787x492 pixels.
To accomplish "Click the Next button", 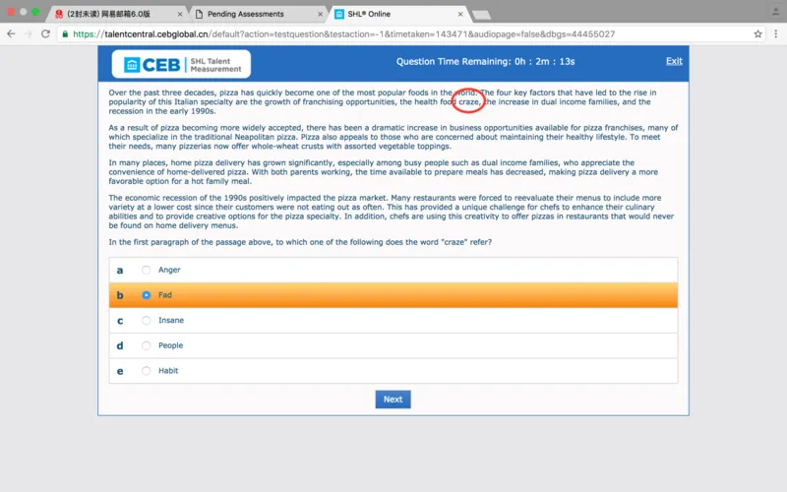I will [393, 400].
